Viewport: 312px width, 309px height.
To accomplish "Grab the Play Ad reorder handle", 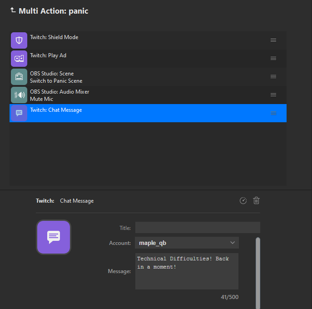I will pyautogui.click(x=273, y=59).
